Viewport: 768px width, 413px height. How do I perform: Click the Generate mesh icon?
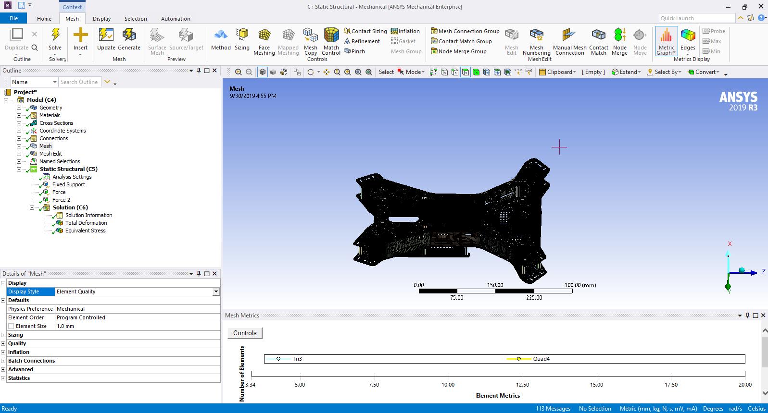[x=129, y=35]
